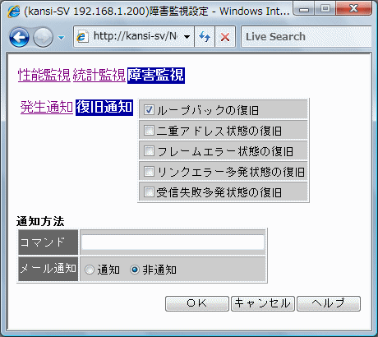Open the 統計監視 tab link
The width and height of the screenshot is (378, 337).
tap(99, 75)
